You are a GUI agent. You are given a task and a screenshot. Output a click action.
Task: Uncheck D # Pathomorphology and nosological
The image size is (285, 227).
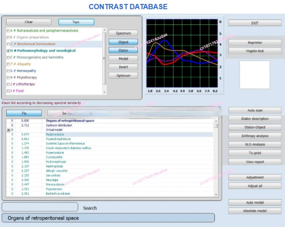8,51
